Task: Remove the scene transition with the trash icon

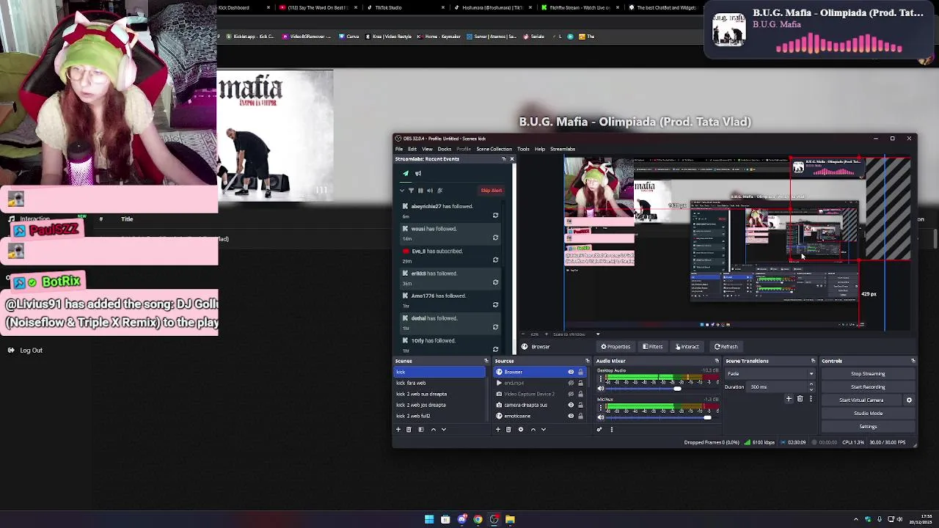Action: (800, 399)
